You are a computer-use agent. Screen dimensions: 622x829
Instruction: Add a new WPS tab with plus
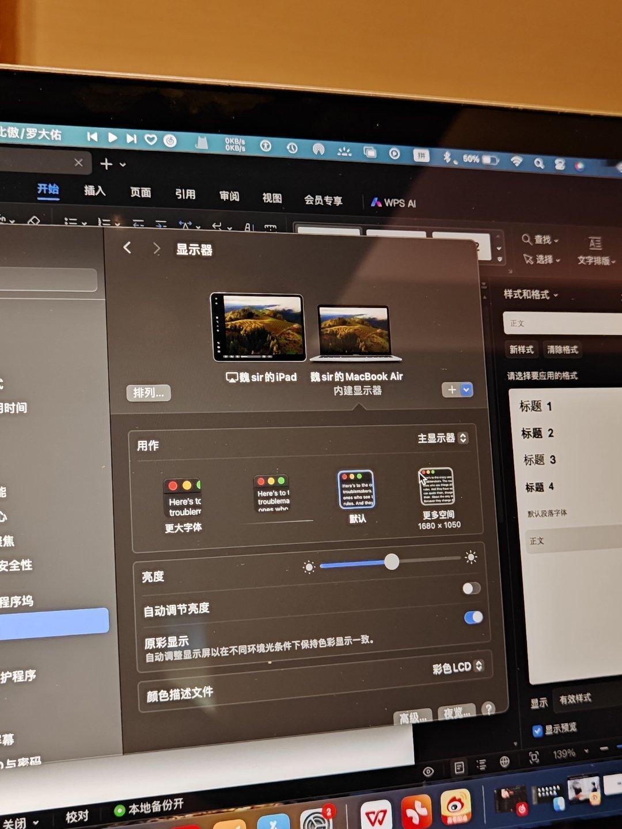107,164
